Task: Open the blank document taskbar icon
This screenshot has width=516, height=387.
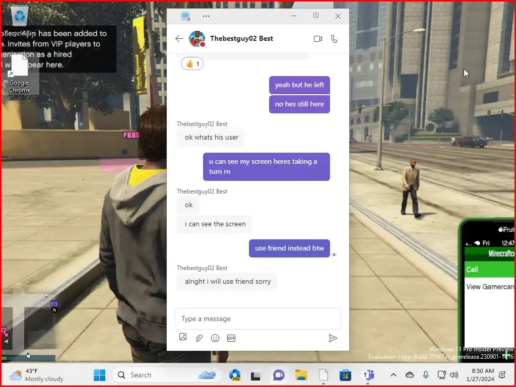Action: [x=324, y=375]
